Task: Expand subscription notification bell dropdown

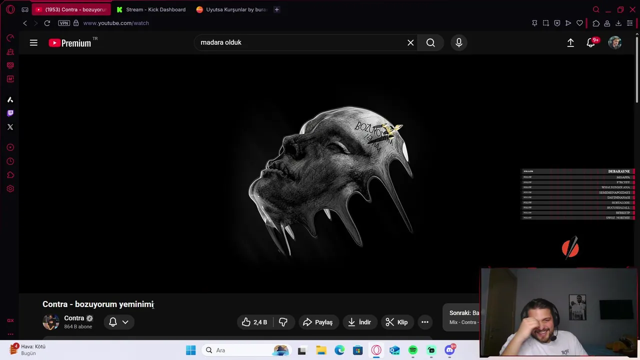Action: [x=118, y=322]
